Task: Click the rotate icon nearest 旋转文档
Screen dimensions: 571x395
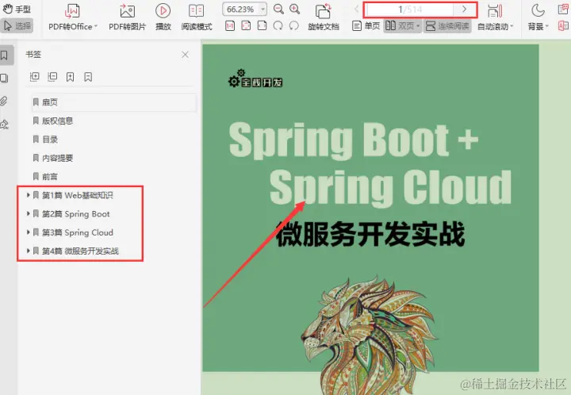Action: pyautogui.click(x=294, y=25)
